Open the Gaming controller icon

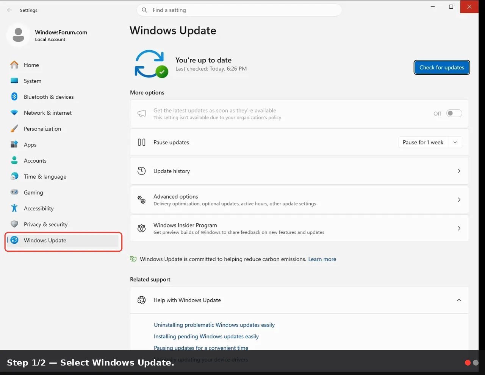click(14, 192)
